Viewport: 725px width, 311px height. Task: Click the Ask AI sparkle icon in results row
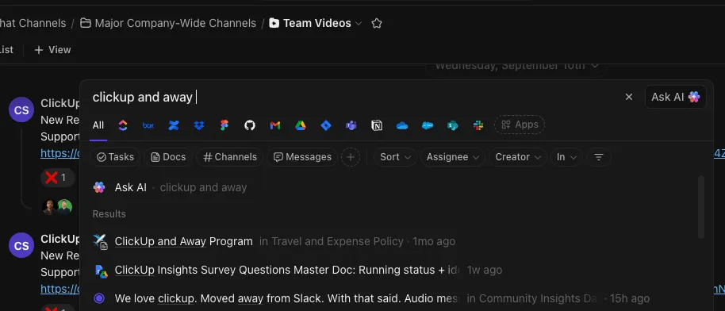99,187
